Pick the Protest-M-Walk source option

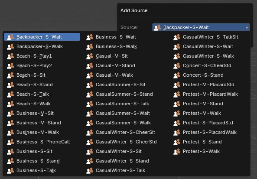pyautogui.click(x=210, y=113)
